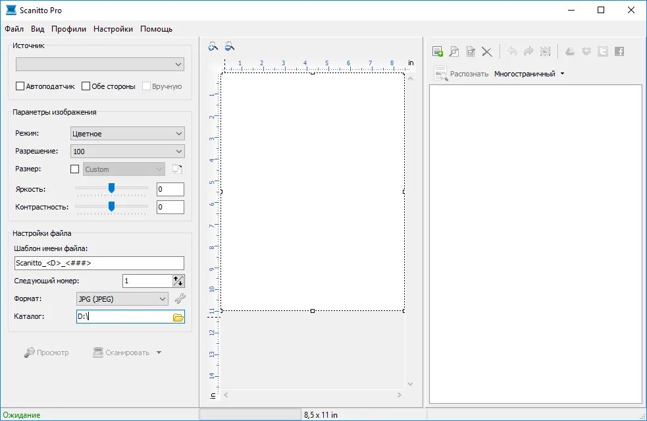647x421 pixels.
Task: Click the Распознать text recognition icon
Action: click(441, 74)
